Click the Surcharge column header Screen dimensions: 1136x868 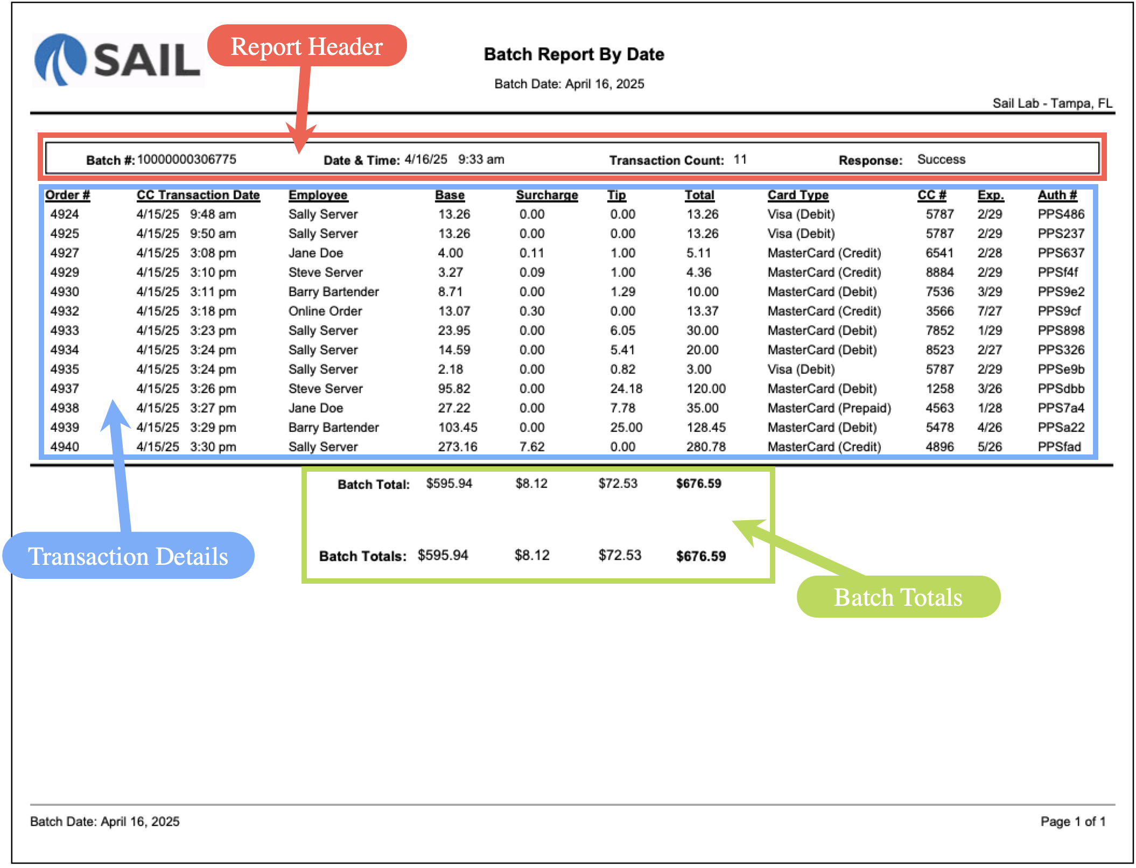coord(546,195)
